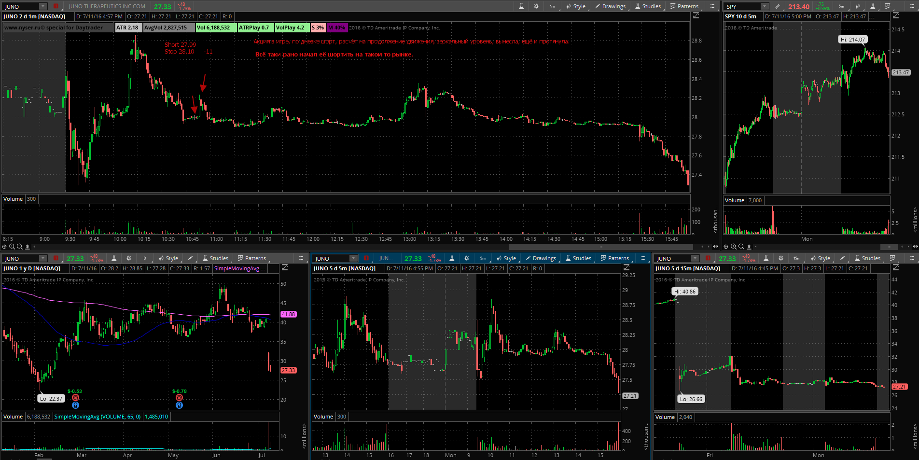Open the style icon in the SPY chart toolbar
The height and width of the screenshot is (460, 919).
(858, 6)
